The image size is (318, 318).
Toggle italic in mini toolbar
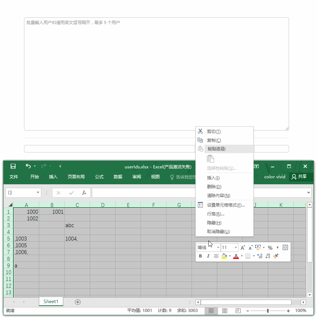click(x=208, y=256)
